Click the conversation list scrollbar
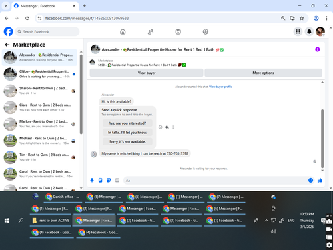The image size is (333, 250). (81, 93)
